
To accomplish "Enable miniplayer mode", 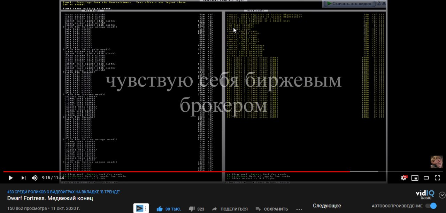I will tap(415, 178).
